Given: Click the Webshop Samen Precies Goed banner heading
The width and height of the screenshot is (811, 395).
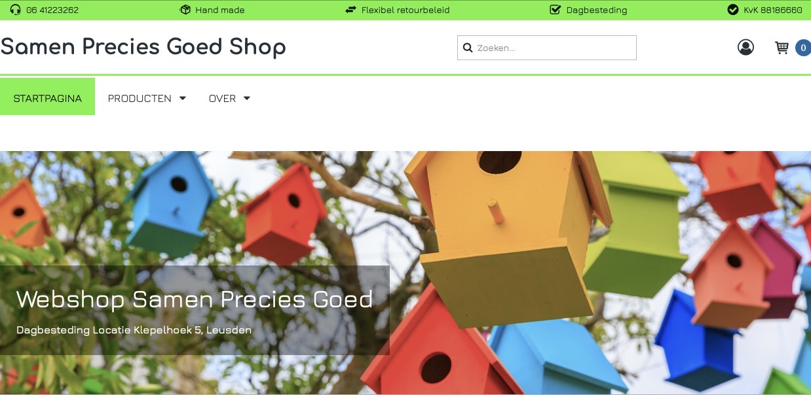Looking at the screenshot, I should pos(195,299).
